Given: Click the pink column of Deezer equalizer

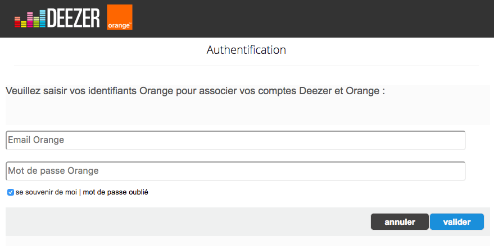Looking at the screenshot, I should (30, 20).
